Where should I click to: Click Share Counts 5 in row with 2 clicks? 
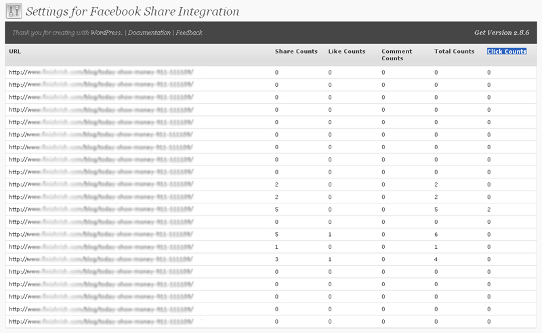click(276, 210)
